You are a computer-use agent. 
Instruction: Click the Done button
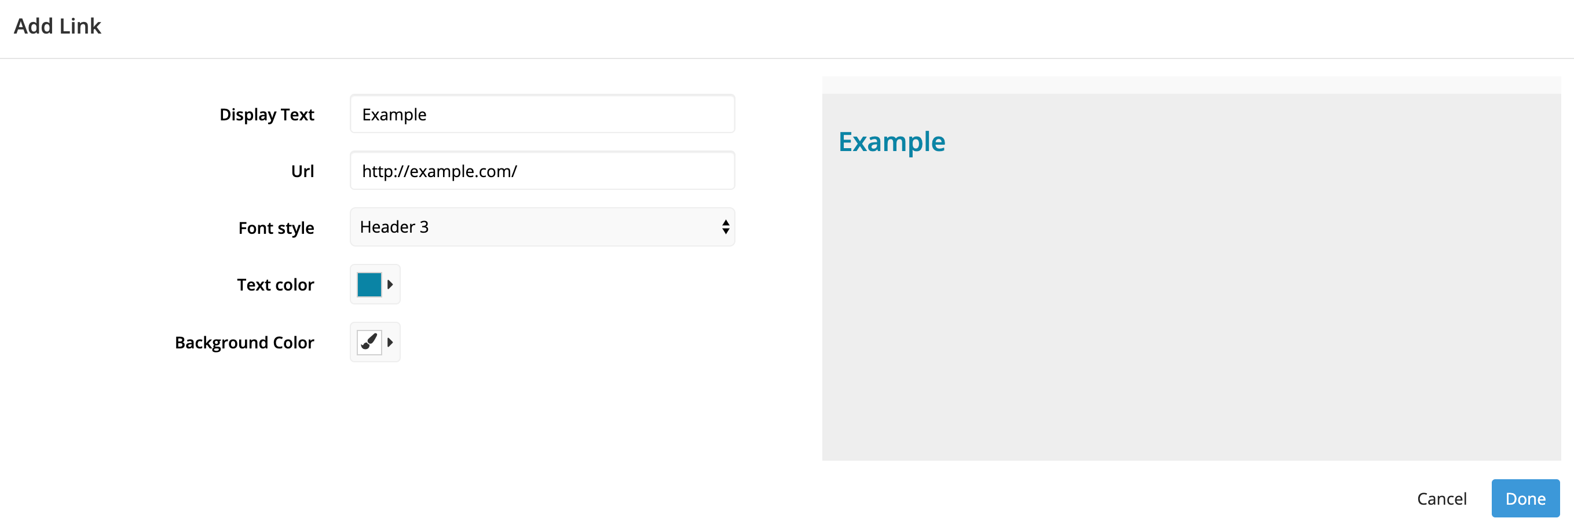pos(1525,498)
